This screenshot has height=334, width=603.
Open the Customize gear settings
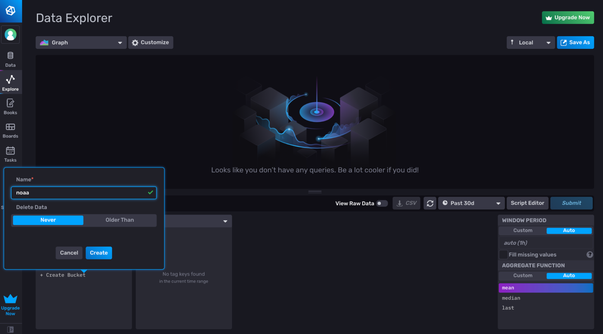pyautogui.click(x=151, y=43)
